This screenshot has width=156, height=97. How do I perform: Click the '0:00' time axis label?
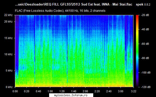coord(15,91)
